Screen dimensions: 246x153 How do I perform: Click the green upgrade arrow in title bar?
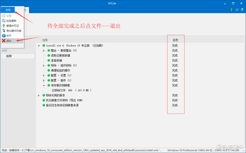231,10
